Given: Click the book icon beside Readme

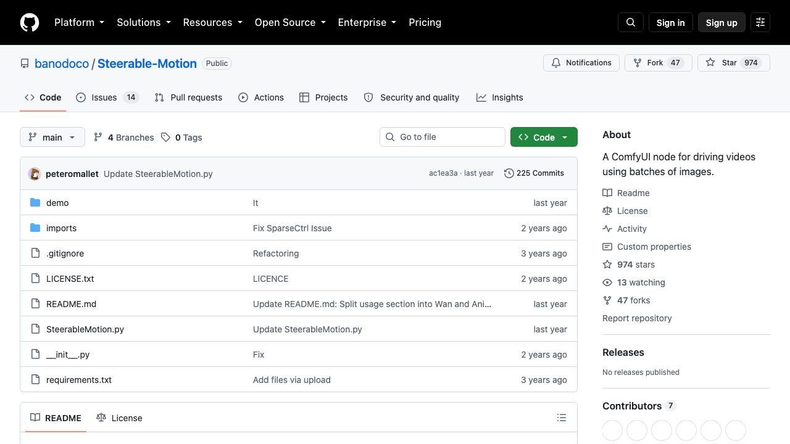Looking at the screenshot, I should pyautogui.click(x=607, y=193).
